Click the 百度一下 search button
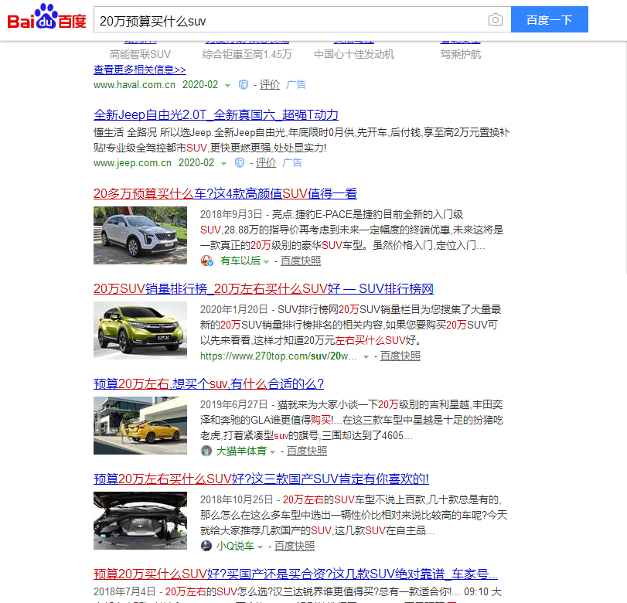The height and width of the screenshot is (603, 627). 550,19
